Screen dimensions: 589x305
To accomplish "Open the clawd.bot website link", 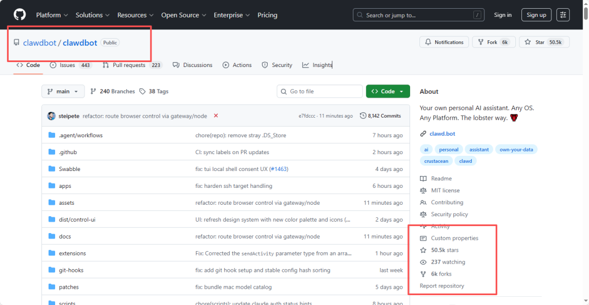I will (441, 133).
